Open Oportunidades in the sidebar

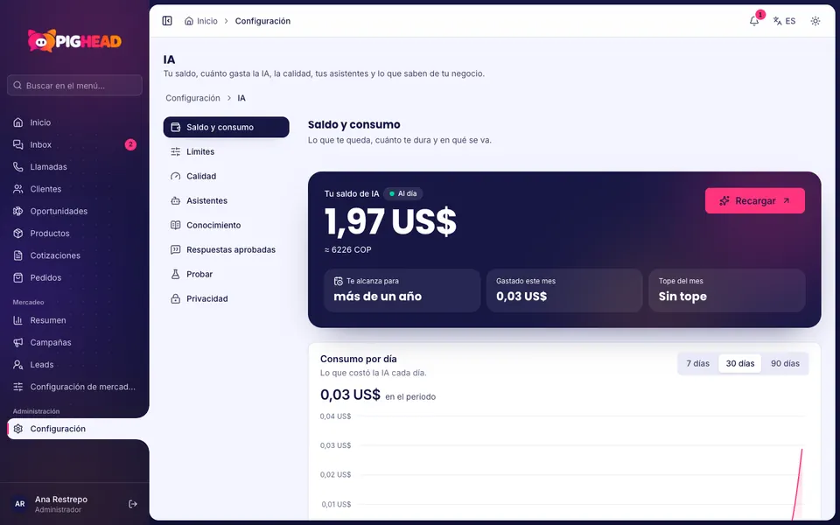pos(74,211)
